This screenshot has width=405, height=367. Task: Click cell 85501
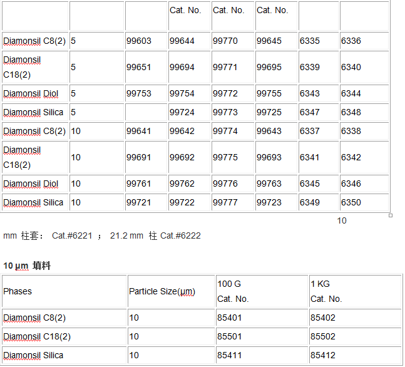click(262, 336)
